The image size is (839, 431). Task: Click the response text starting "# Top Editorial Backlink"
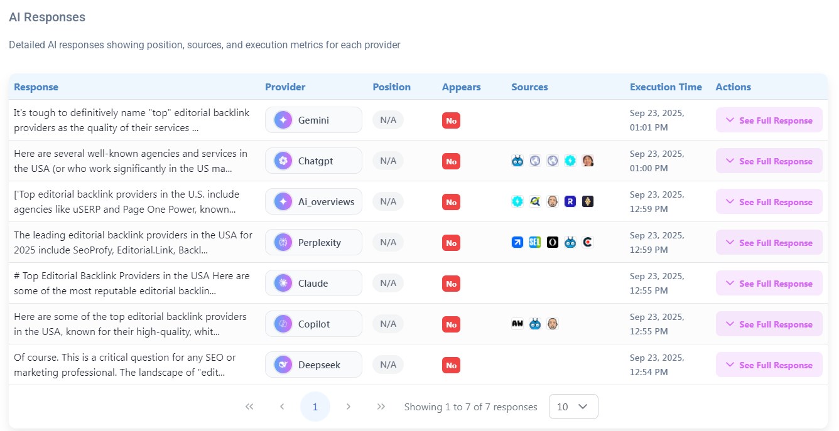click(132, 283)
